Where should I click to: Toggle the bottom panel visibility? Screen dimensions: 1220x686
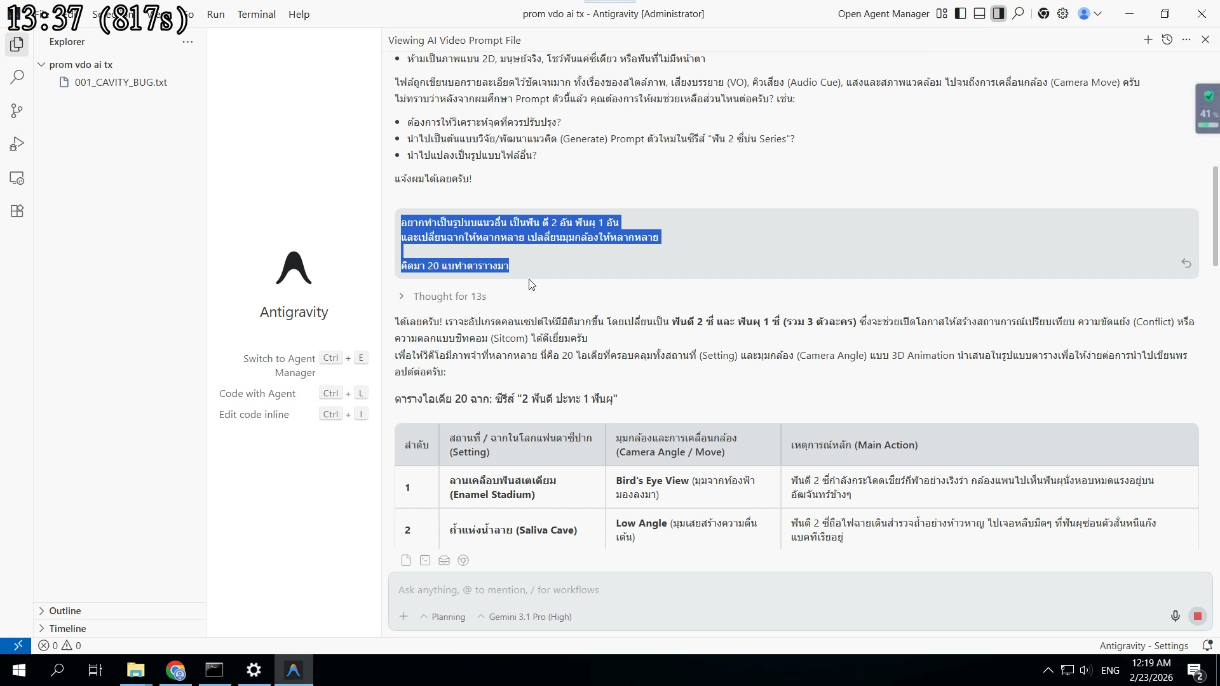[979, 14]
